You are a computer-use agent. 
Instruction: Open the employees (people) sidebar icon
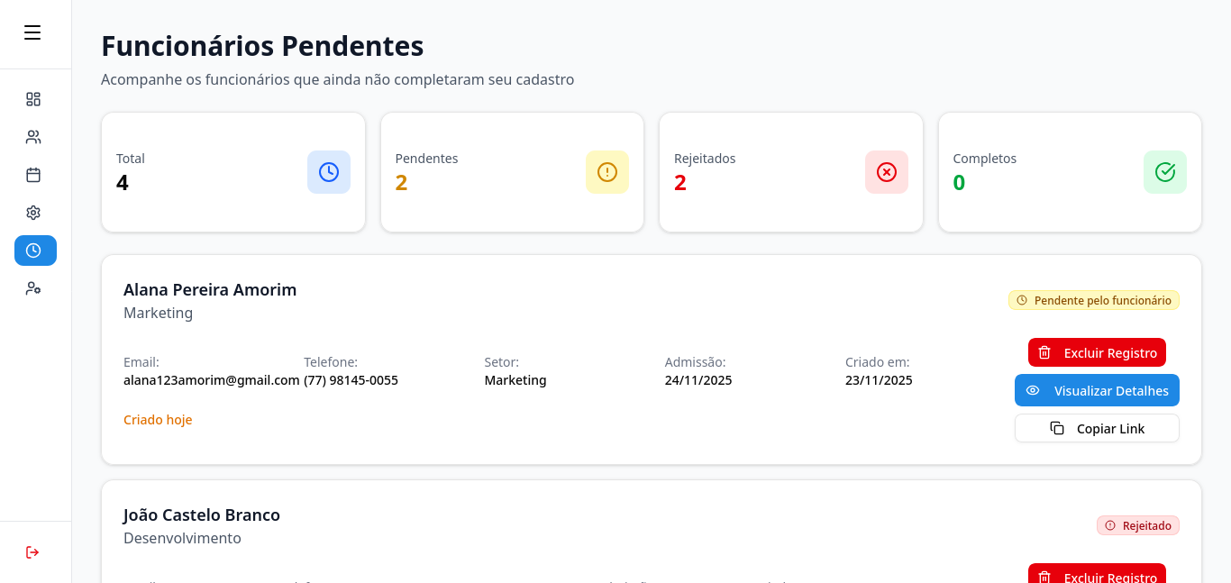33,137
